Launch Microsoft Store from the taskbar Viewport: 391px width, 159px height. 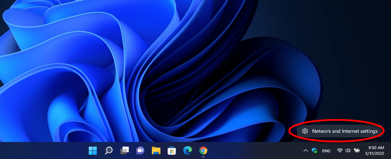pos(172,151)
